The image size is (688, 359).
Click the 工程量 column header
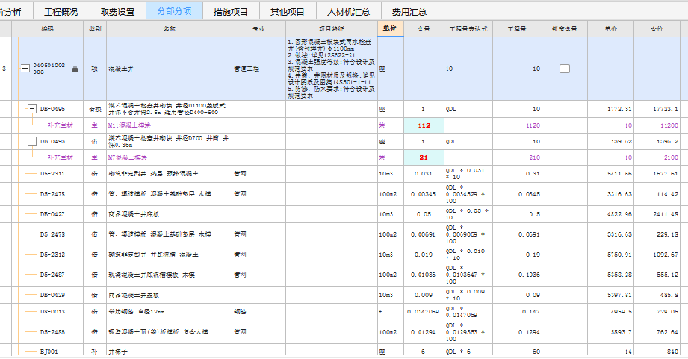click(x=517, y=29)
